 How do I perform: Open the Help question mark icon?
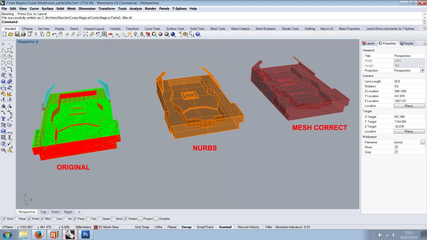tap(198, 34)
